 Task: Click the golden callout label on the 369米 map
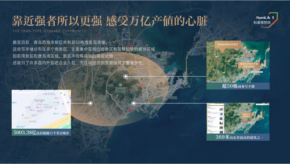click(x=247, y=115)
